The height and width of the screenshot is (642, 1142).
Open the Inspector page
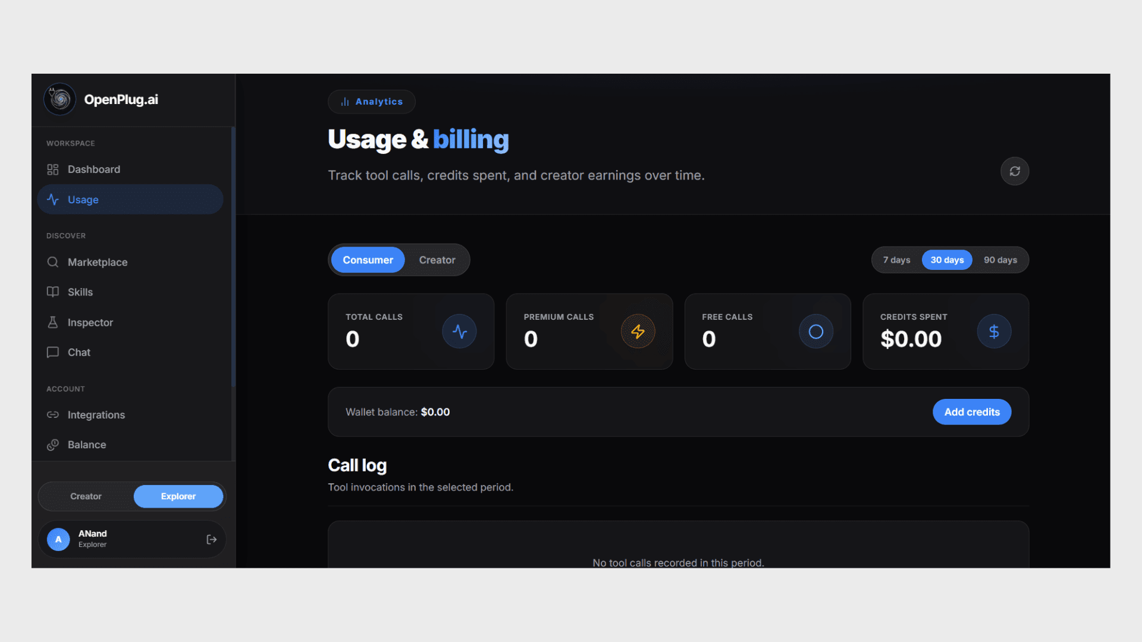click(x=130, y=322)
